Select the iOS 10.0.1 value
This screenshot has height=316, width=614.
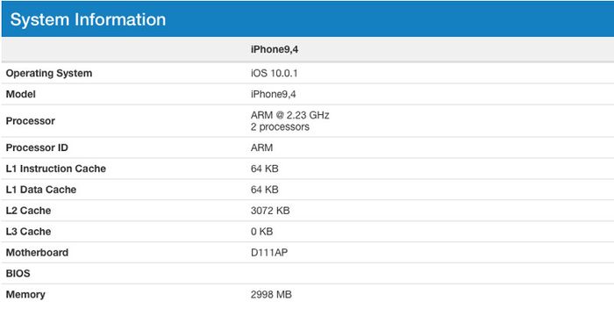[x=274, y=74]
